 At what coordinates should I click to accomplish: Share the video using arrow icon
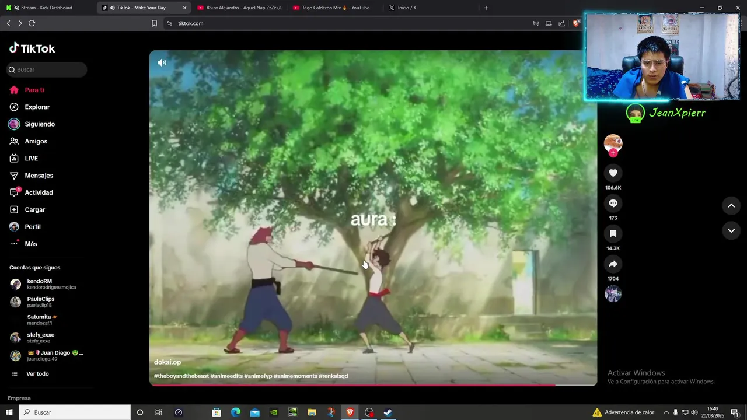coord(613,264)
